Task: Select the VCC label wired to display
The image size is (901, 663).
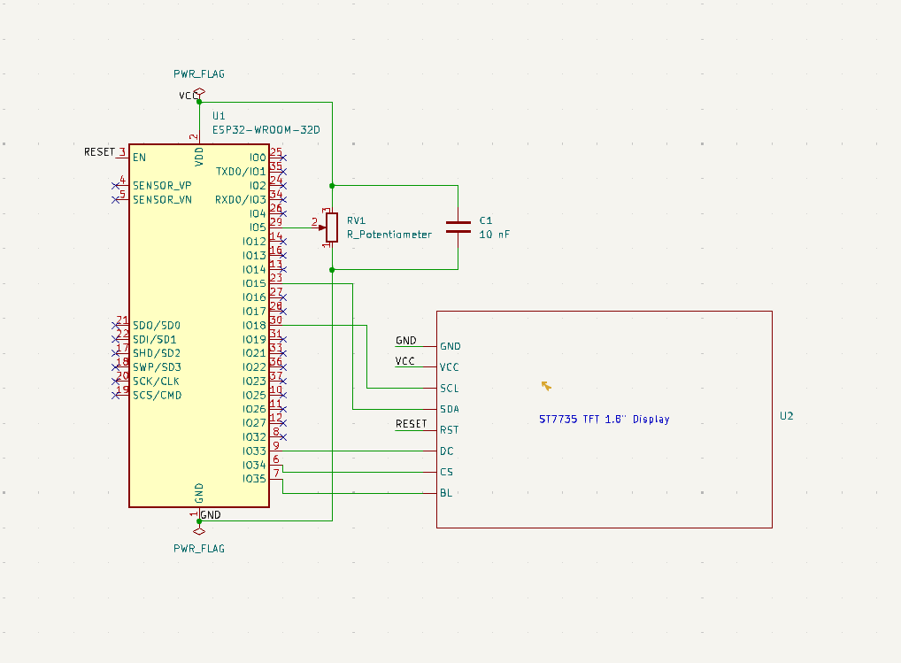Action: (403, 360)
